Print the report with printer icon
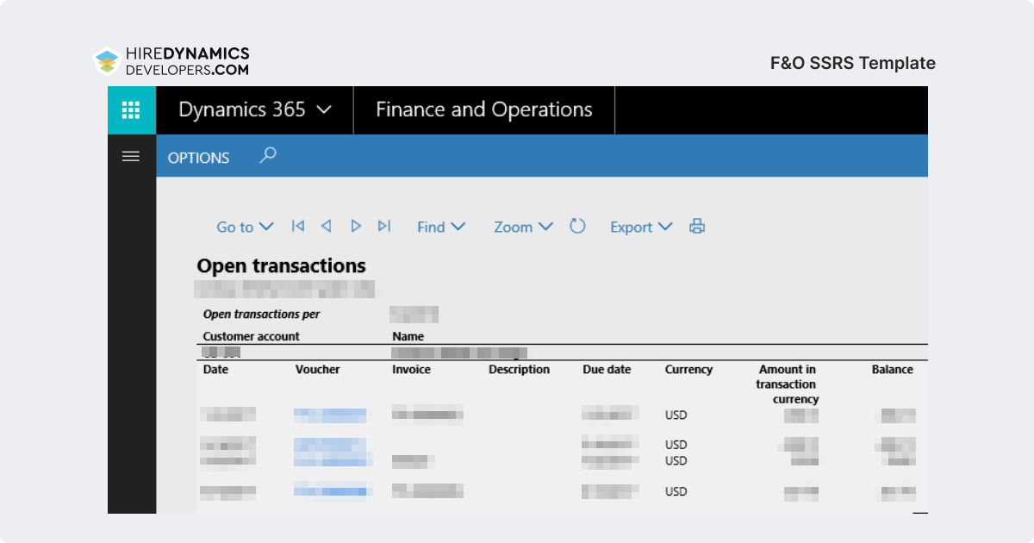Viewport: 1034px width, 543px height. [697, 227]
